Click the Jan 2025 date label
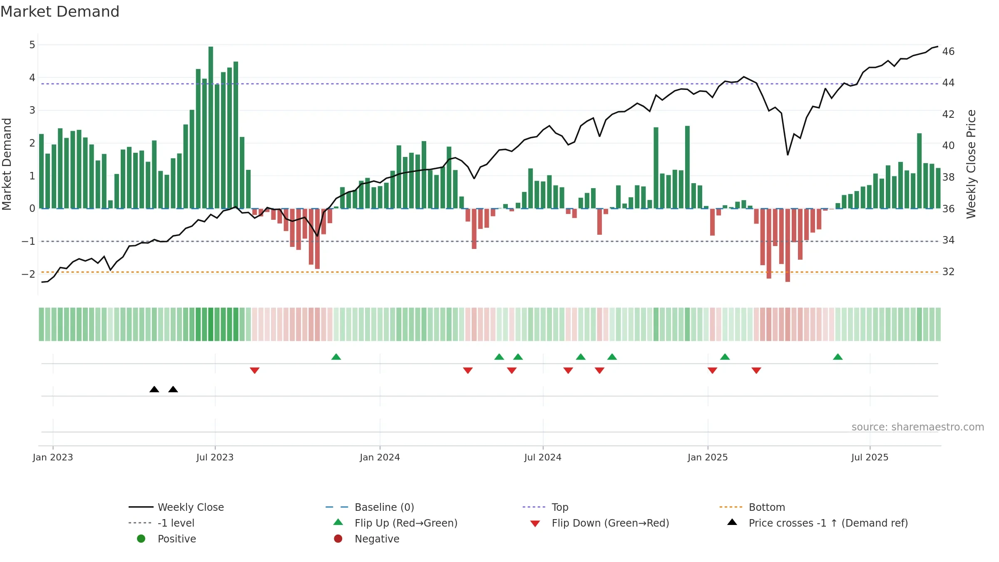This screenshot has width=999, height=562. pyautogui.click(x=708, y=457)
